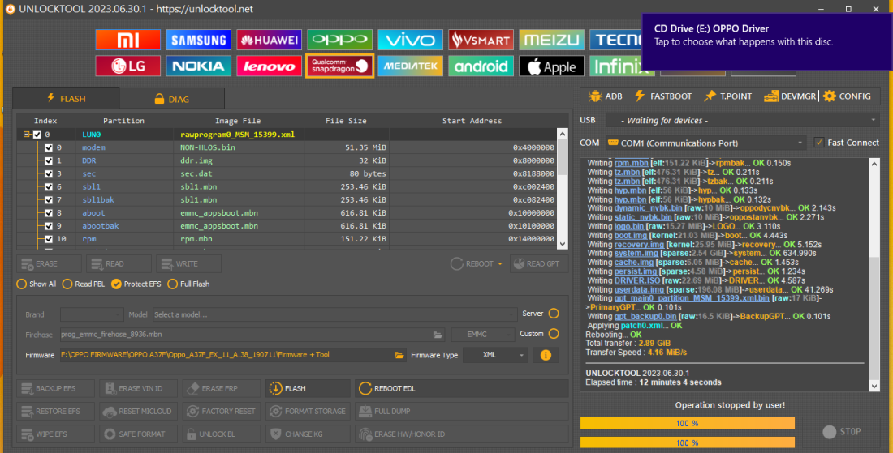Click the lower 100% progress bar

click(x=688, y=442)
